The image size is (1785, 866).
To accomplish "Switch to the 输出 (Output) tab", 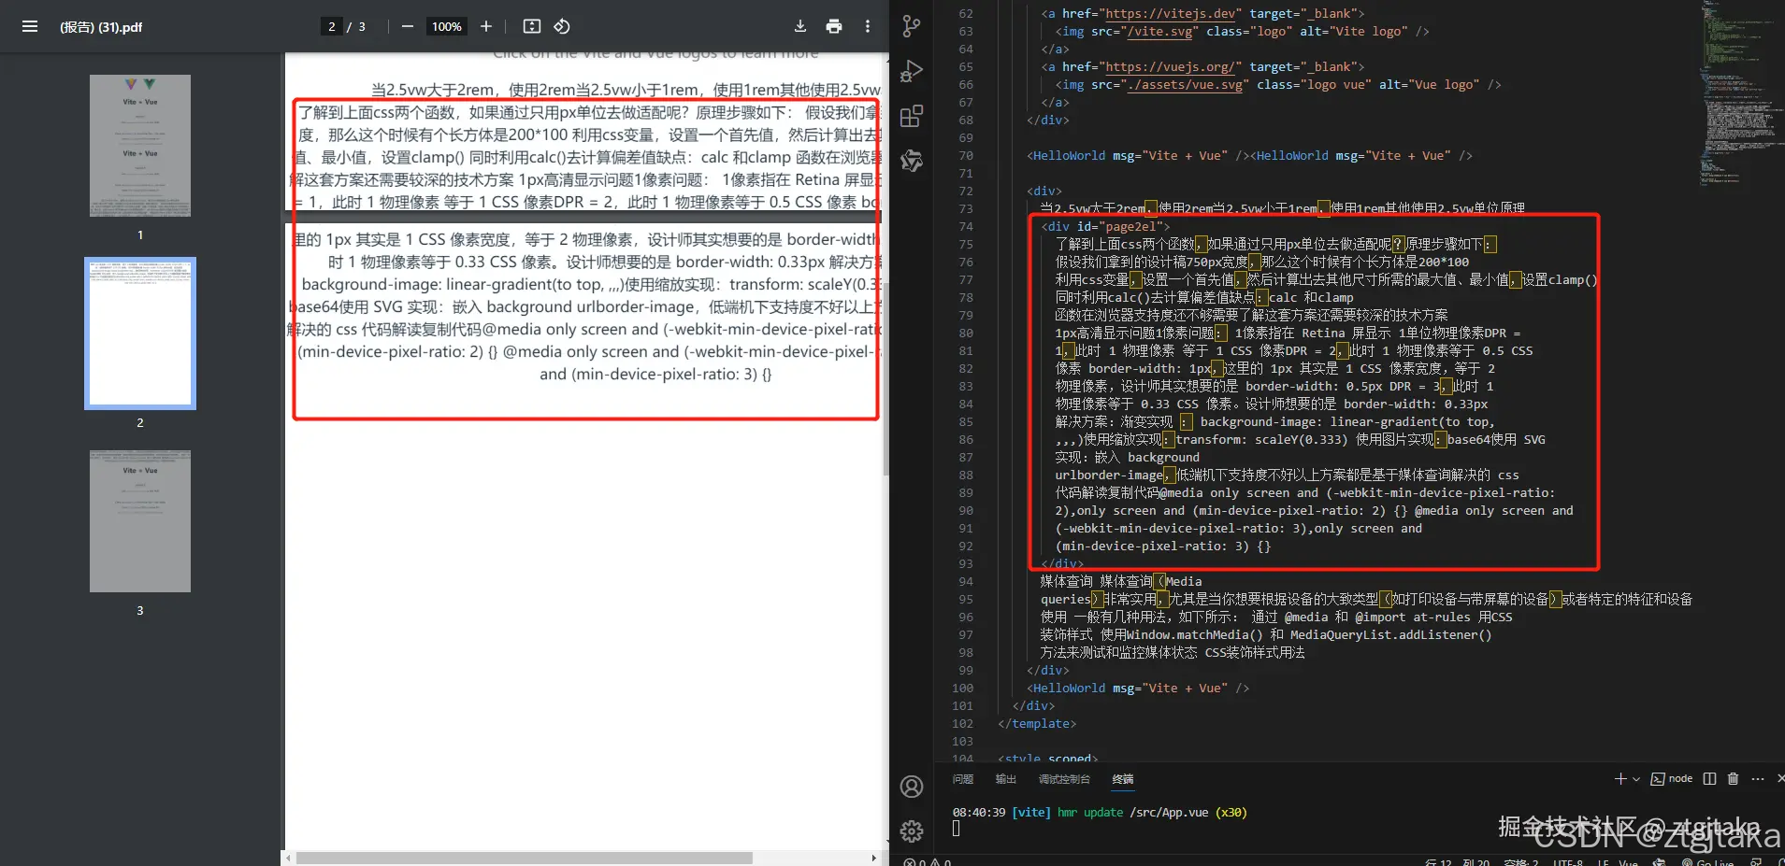I will click(x=1005, y=779).
